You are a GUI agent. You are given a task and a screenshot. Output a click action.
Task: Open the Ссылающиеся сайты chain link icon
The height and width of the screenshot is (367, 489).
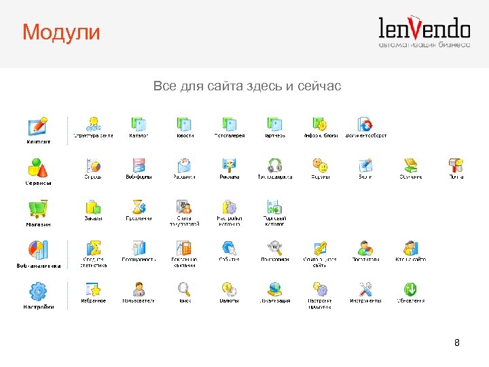(320, 248)
